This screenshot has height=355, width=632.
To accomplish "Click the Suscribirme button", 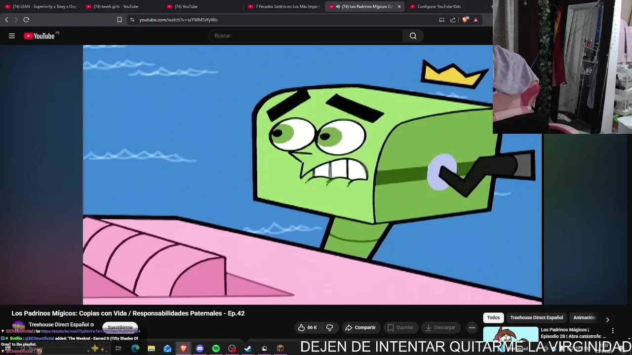I will 120,327.
